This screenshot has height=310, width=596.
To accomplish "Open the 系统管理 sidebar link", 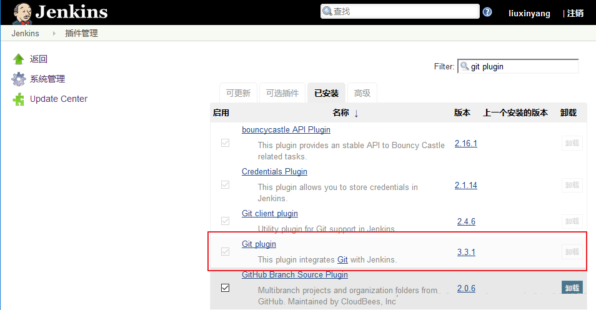I will tap(47, 79).
